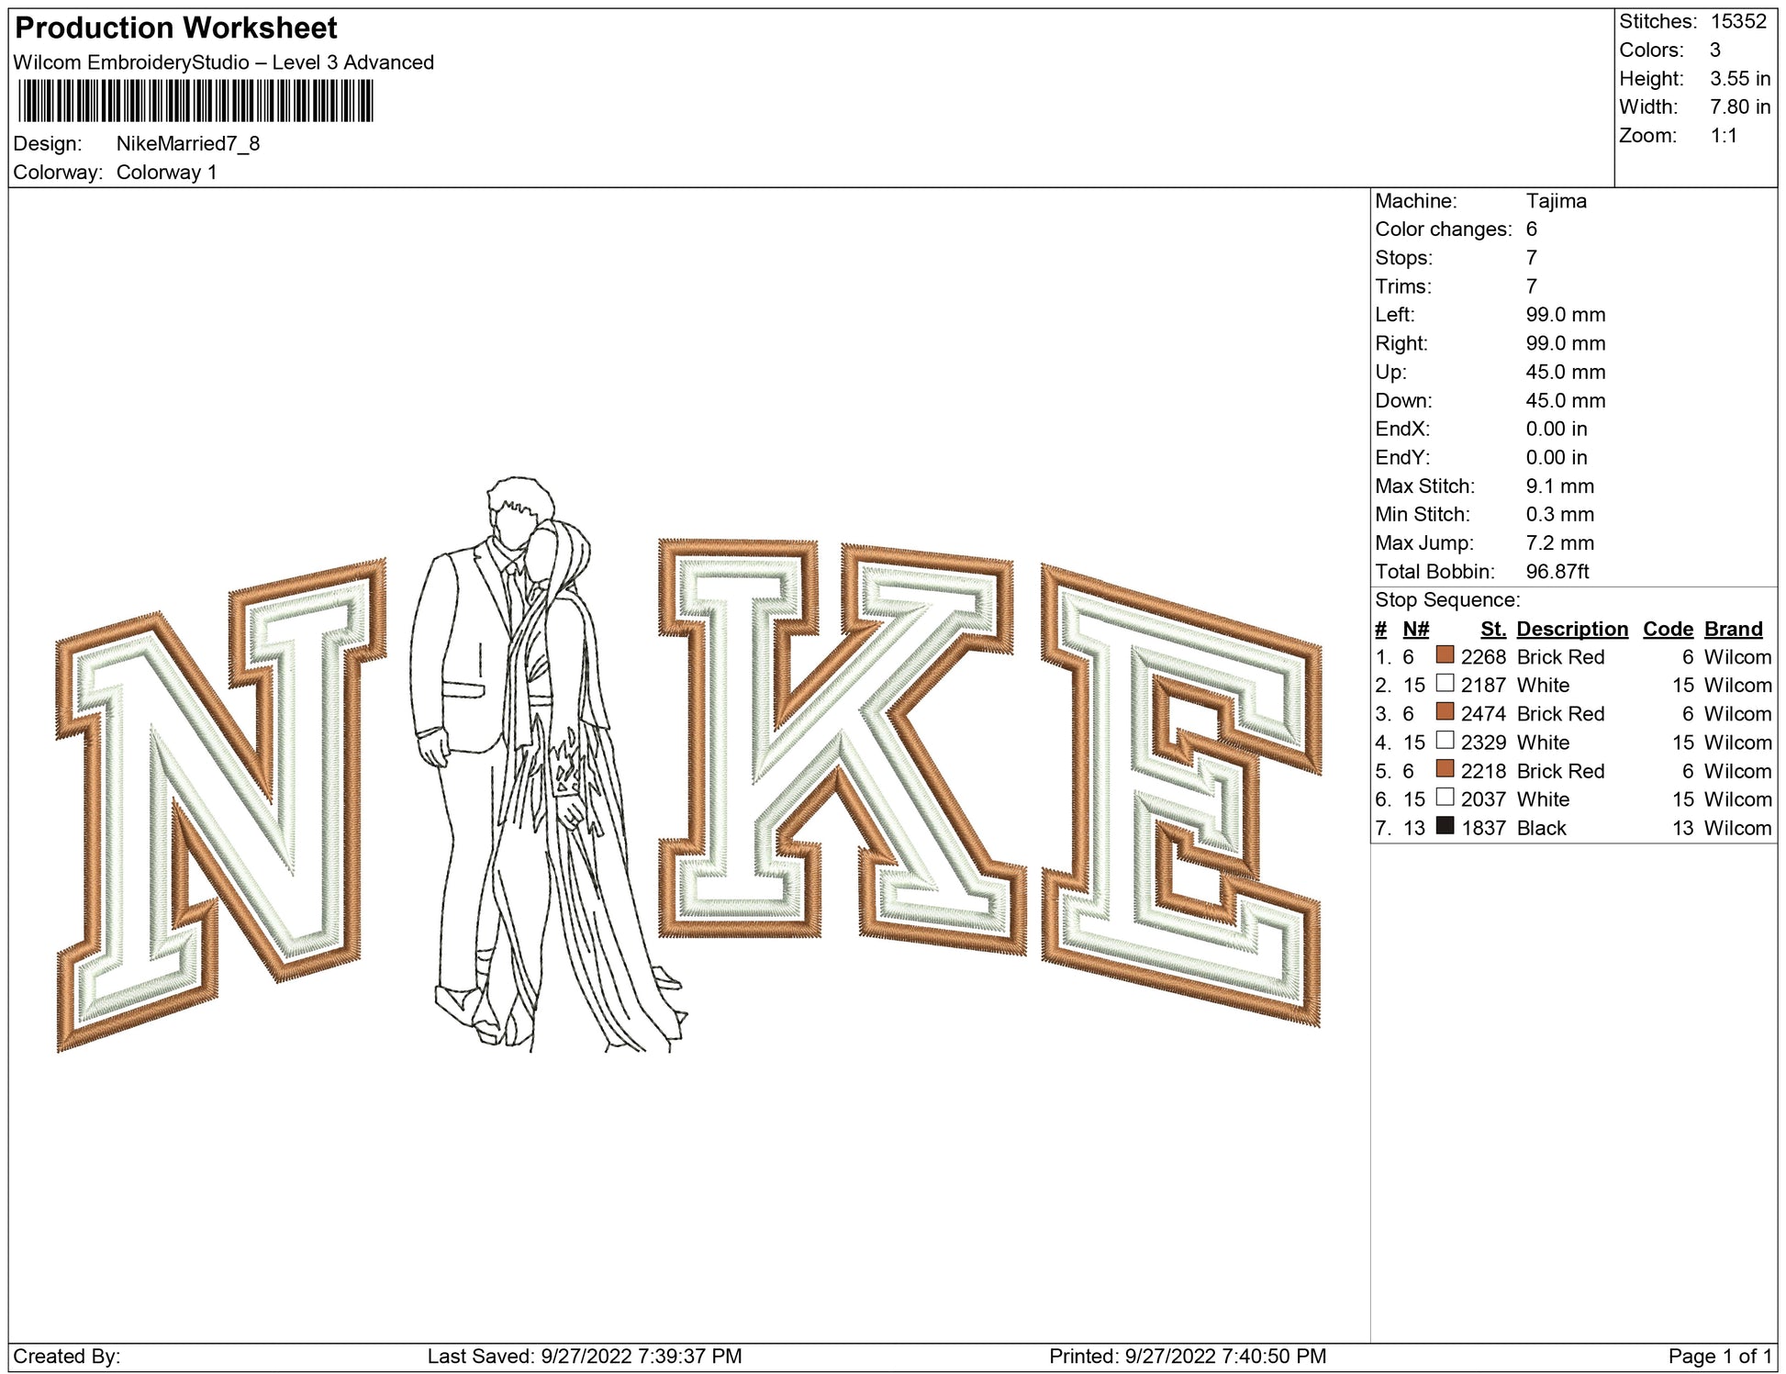1786x1374 pixels.
Task: Click the St. column header
Action: point(1492,629)
